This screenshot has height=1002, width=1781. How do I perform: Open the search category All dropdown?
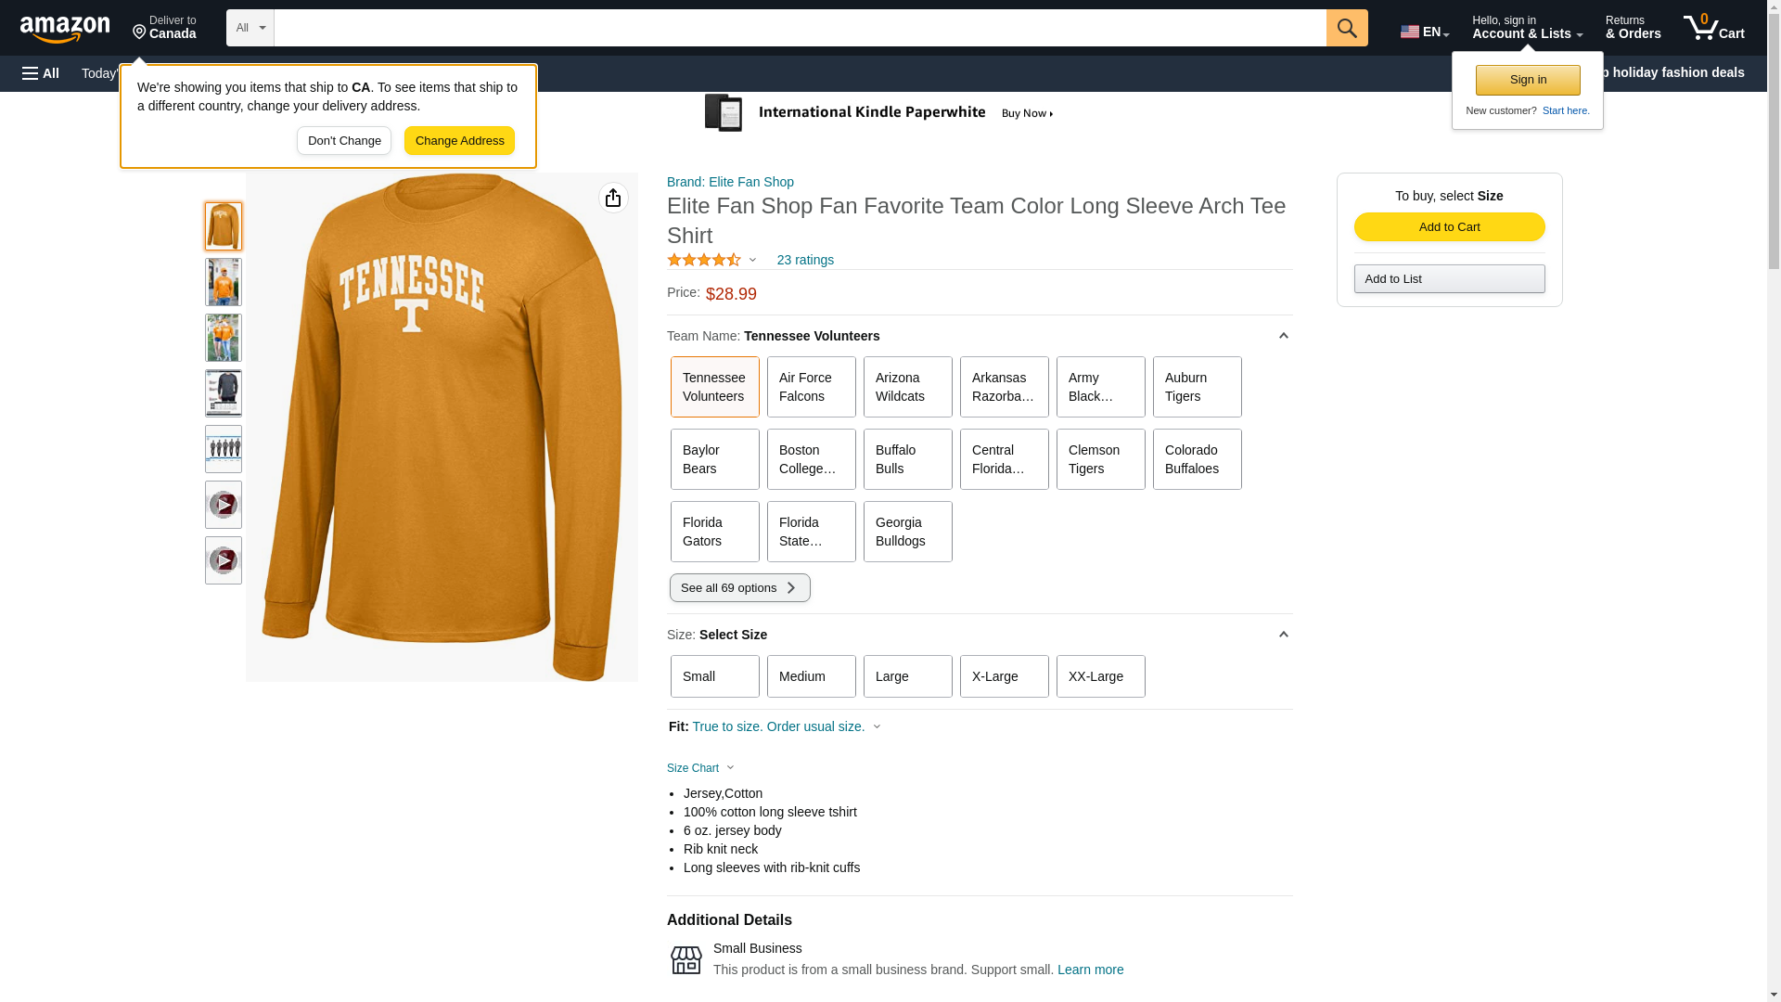pos(250,28)
